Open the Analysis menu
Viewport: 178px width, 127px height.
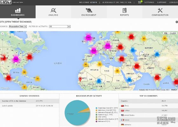click(53, 12)
